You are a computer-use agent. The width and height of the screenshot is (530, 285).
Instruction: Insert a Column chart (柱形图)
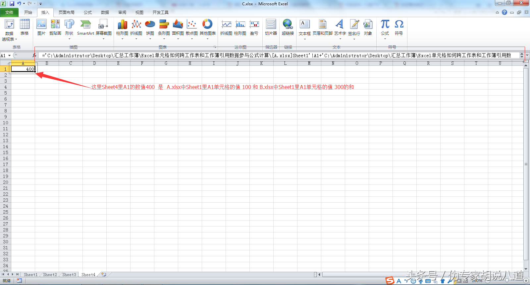pos(122,29)
